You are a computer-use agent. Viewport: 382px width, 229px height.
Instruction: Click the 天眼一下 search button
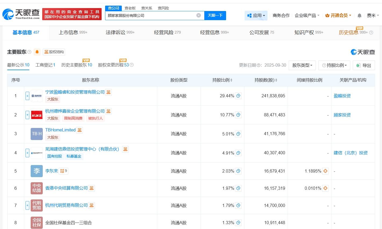pyautogui.click(x=215, y=15)
